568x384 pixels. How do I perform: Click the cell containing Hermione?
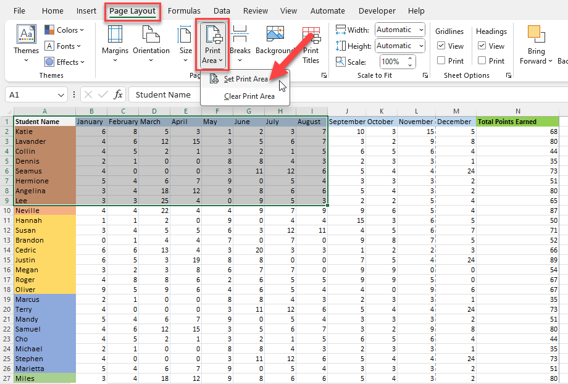coord(44,181)
